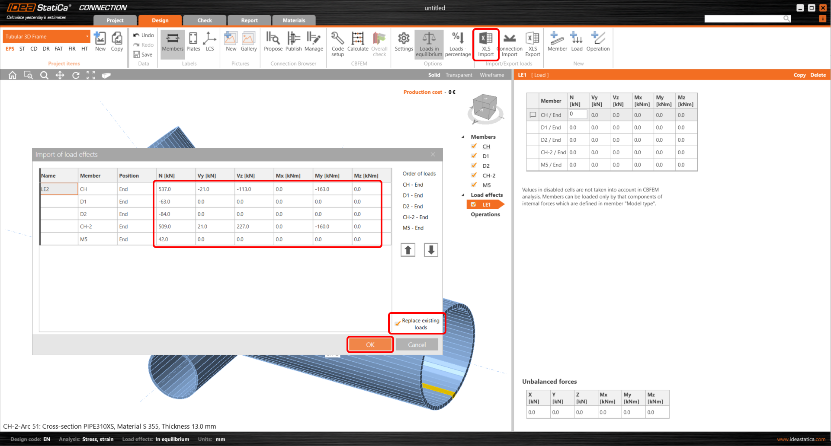831x446 pixels.
Task: Move load order down with arrow
Action: pos(431,250)
